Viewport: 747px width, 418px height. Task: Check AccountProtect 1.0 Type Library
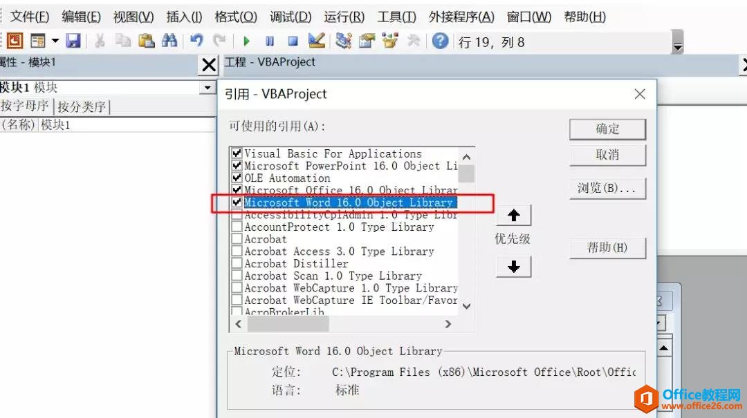(x=237, y=227)
